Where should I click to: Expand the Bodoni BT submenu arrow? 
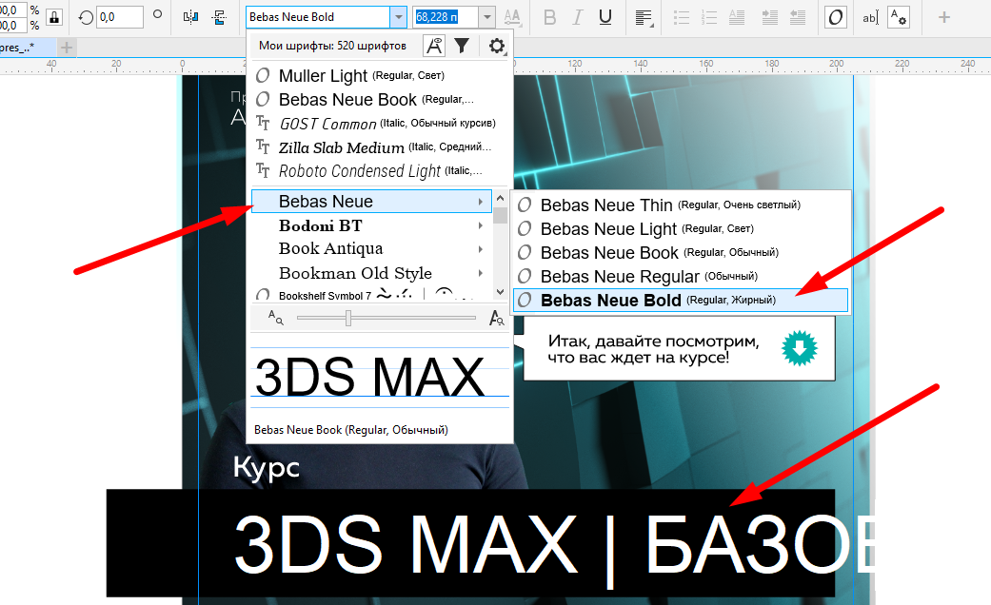pos(481,225)
